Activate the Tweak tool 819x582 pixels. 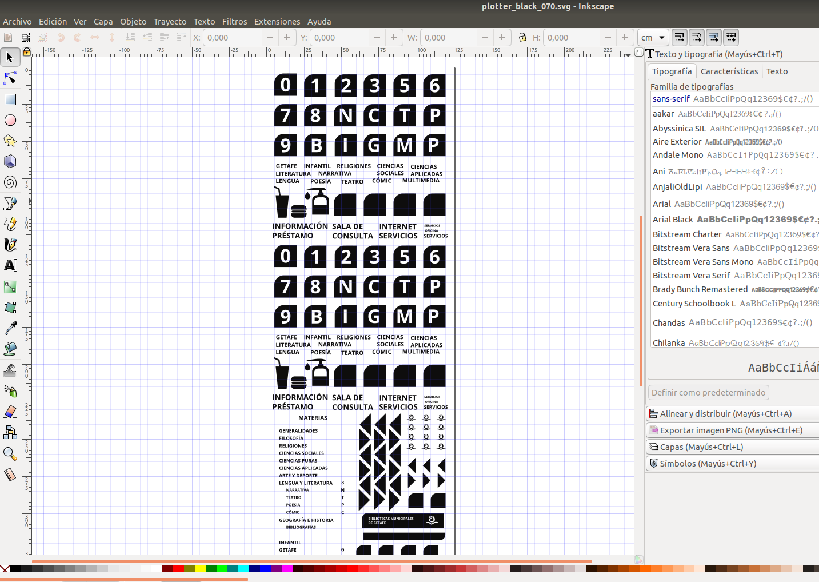click(10, 370)
